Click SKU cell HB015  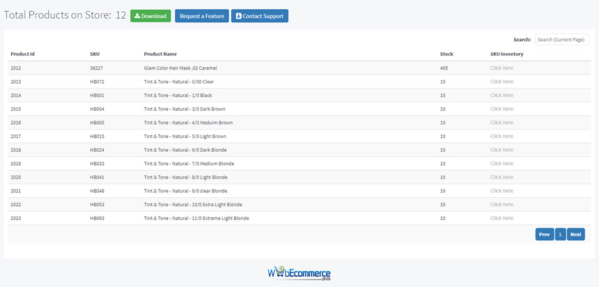point(97,137)
